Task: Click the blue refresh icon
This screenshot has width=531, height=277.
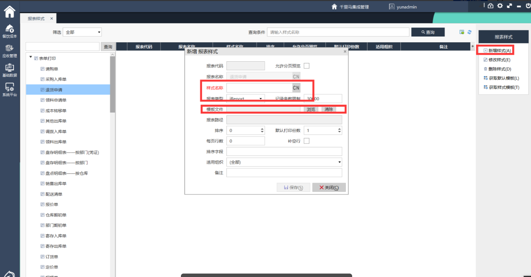Action: coord(469,32)
